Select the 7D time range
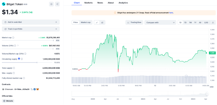The image size is (217, 105). point(185,22)
